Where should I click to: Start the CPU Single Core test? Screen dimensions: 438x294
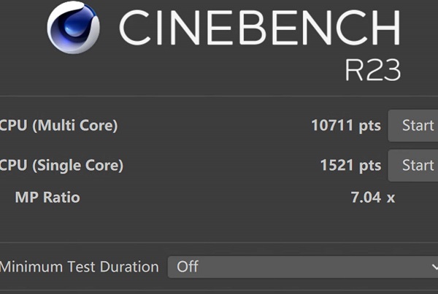coord(416,165)
